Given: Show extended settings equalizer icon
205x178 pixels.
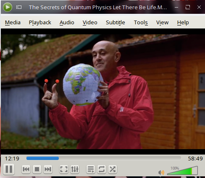Looking at the screenshot, I should point(75,169).
